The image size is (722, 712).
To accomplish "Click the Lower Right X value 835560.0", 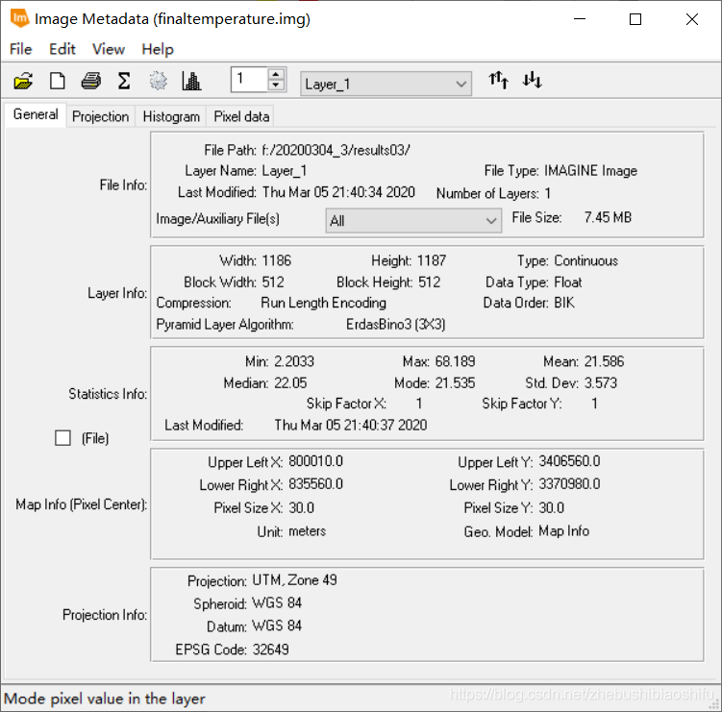I will (315, 484).
